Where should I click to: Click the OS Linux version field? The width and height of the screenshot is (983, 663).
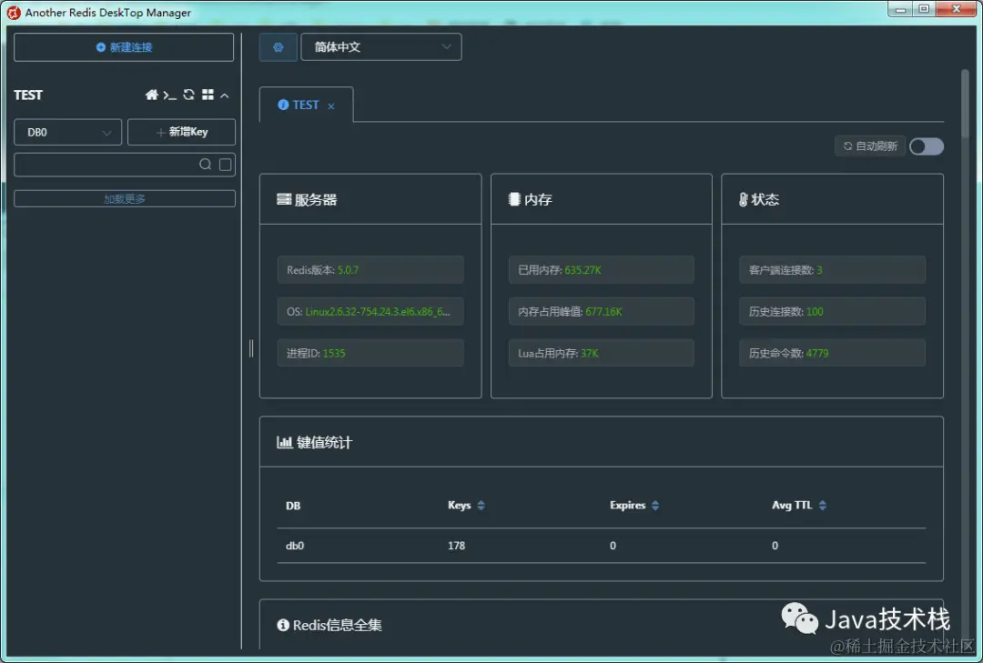(370, 311)
